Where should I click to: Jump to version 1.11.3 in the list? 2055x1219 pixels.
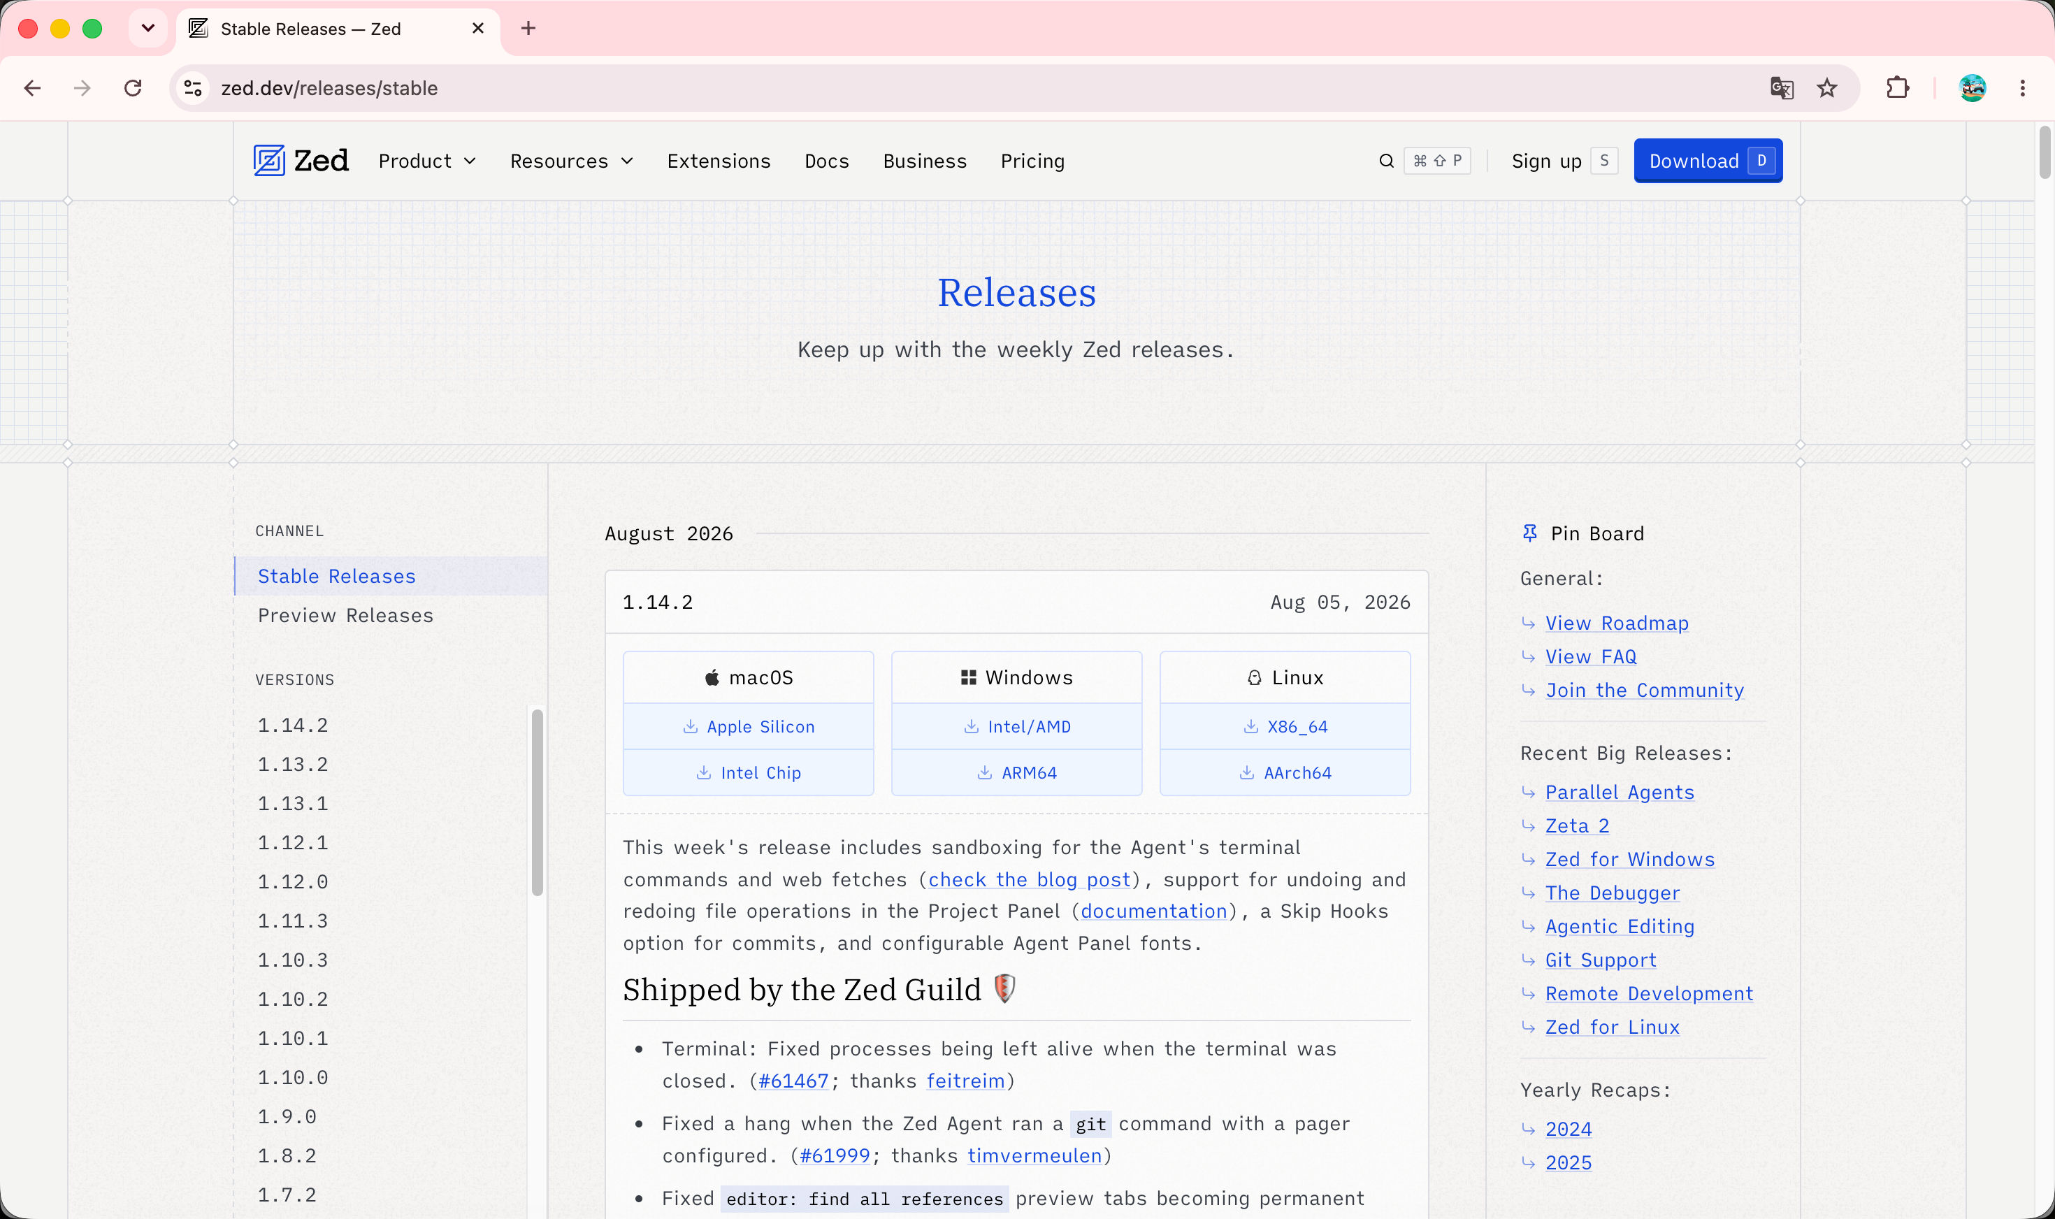pyautogui.click(x=292, y=921)
